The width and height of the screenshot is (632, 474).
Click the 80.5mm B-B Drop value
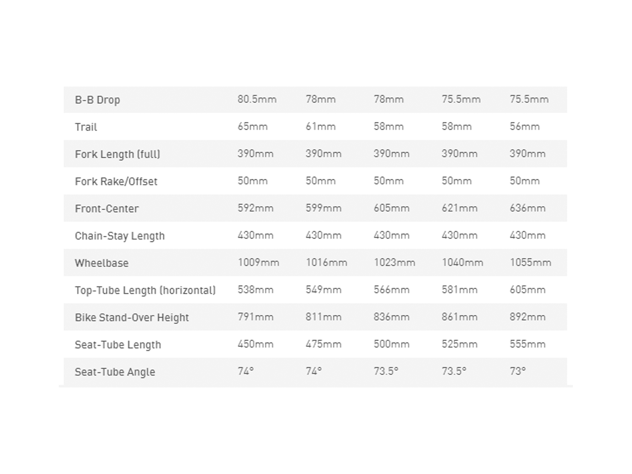pyautogui.click(x=257, y=99)
